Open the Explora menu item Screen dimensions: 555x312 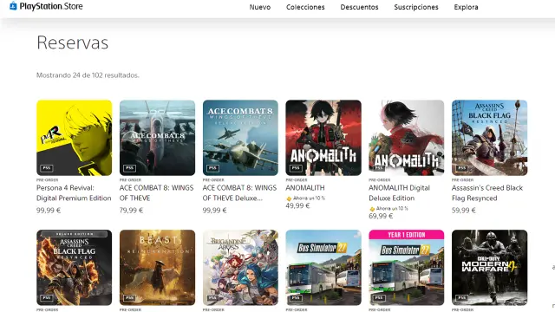coord(467,7)
